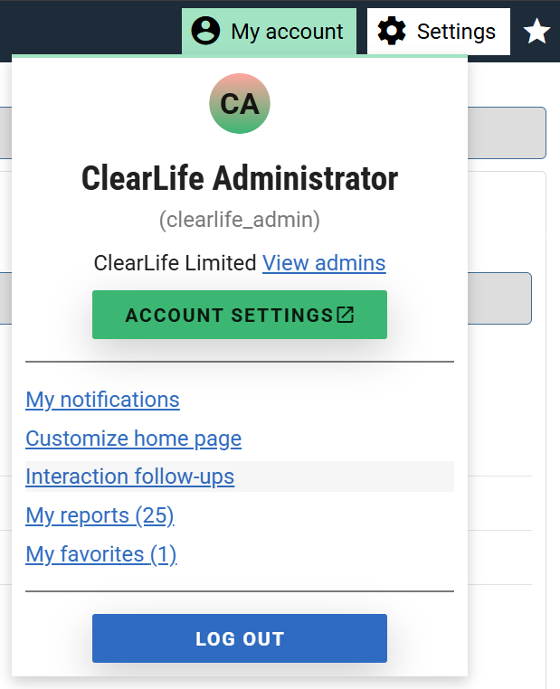This screenshot has height=689, width=560.
Task: Click the Settings gear icon
Action: point(392,32)
